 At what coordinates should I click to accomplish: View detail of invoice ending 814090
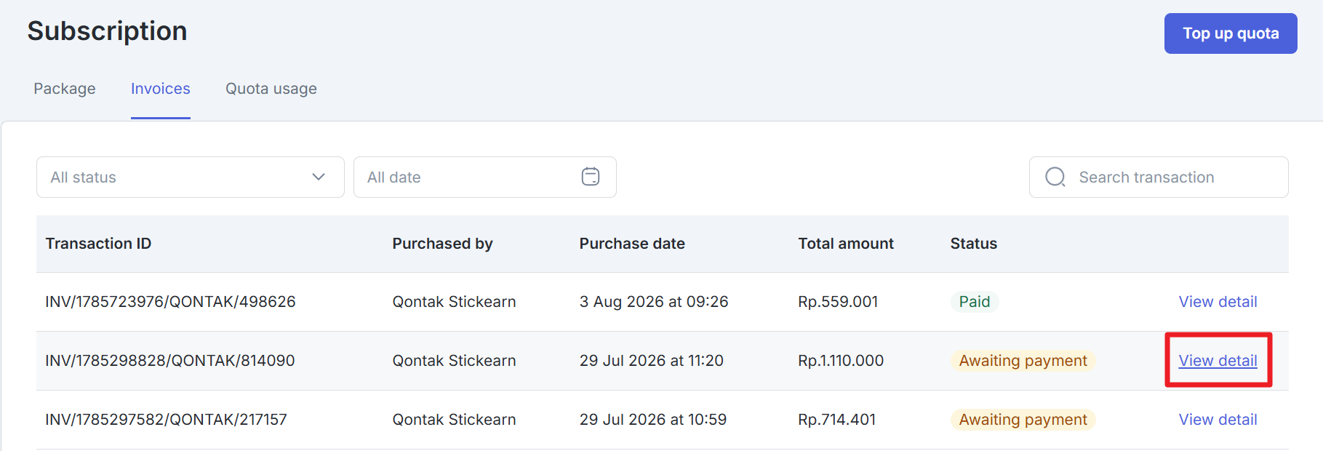click(1218, 361)
